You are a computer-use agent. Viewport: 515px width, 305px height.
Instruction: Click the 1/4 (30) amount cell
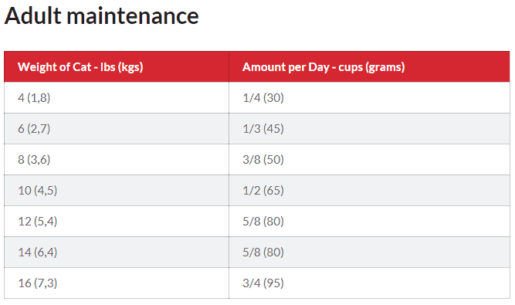[369, 97]
